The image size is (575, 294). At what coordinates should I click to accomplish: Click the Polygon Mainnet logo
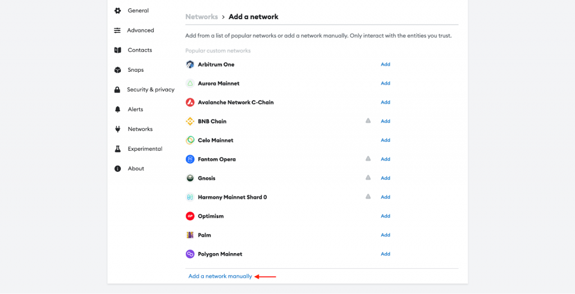[190, 254]
